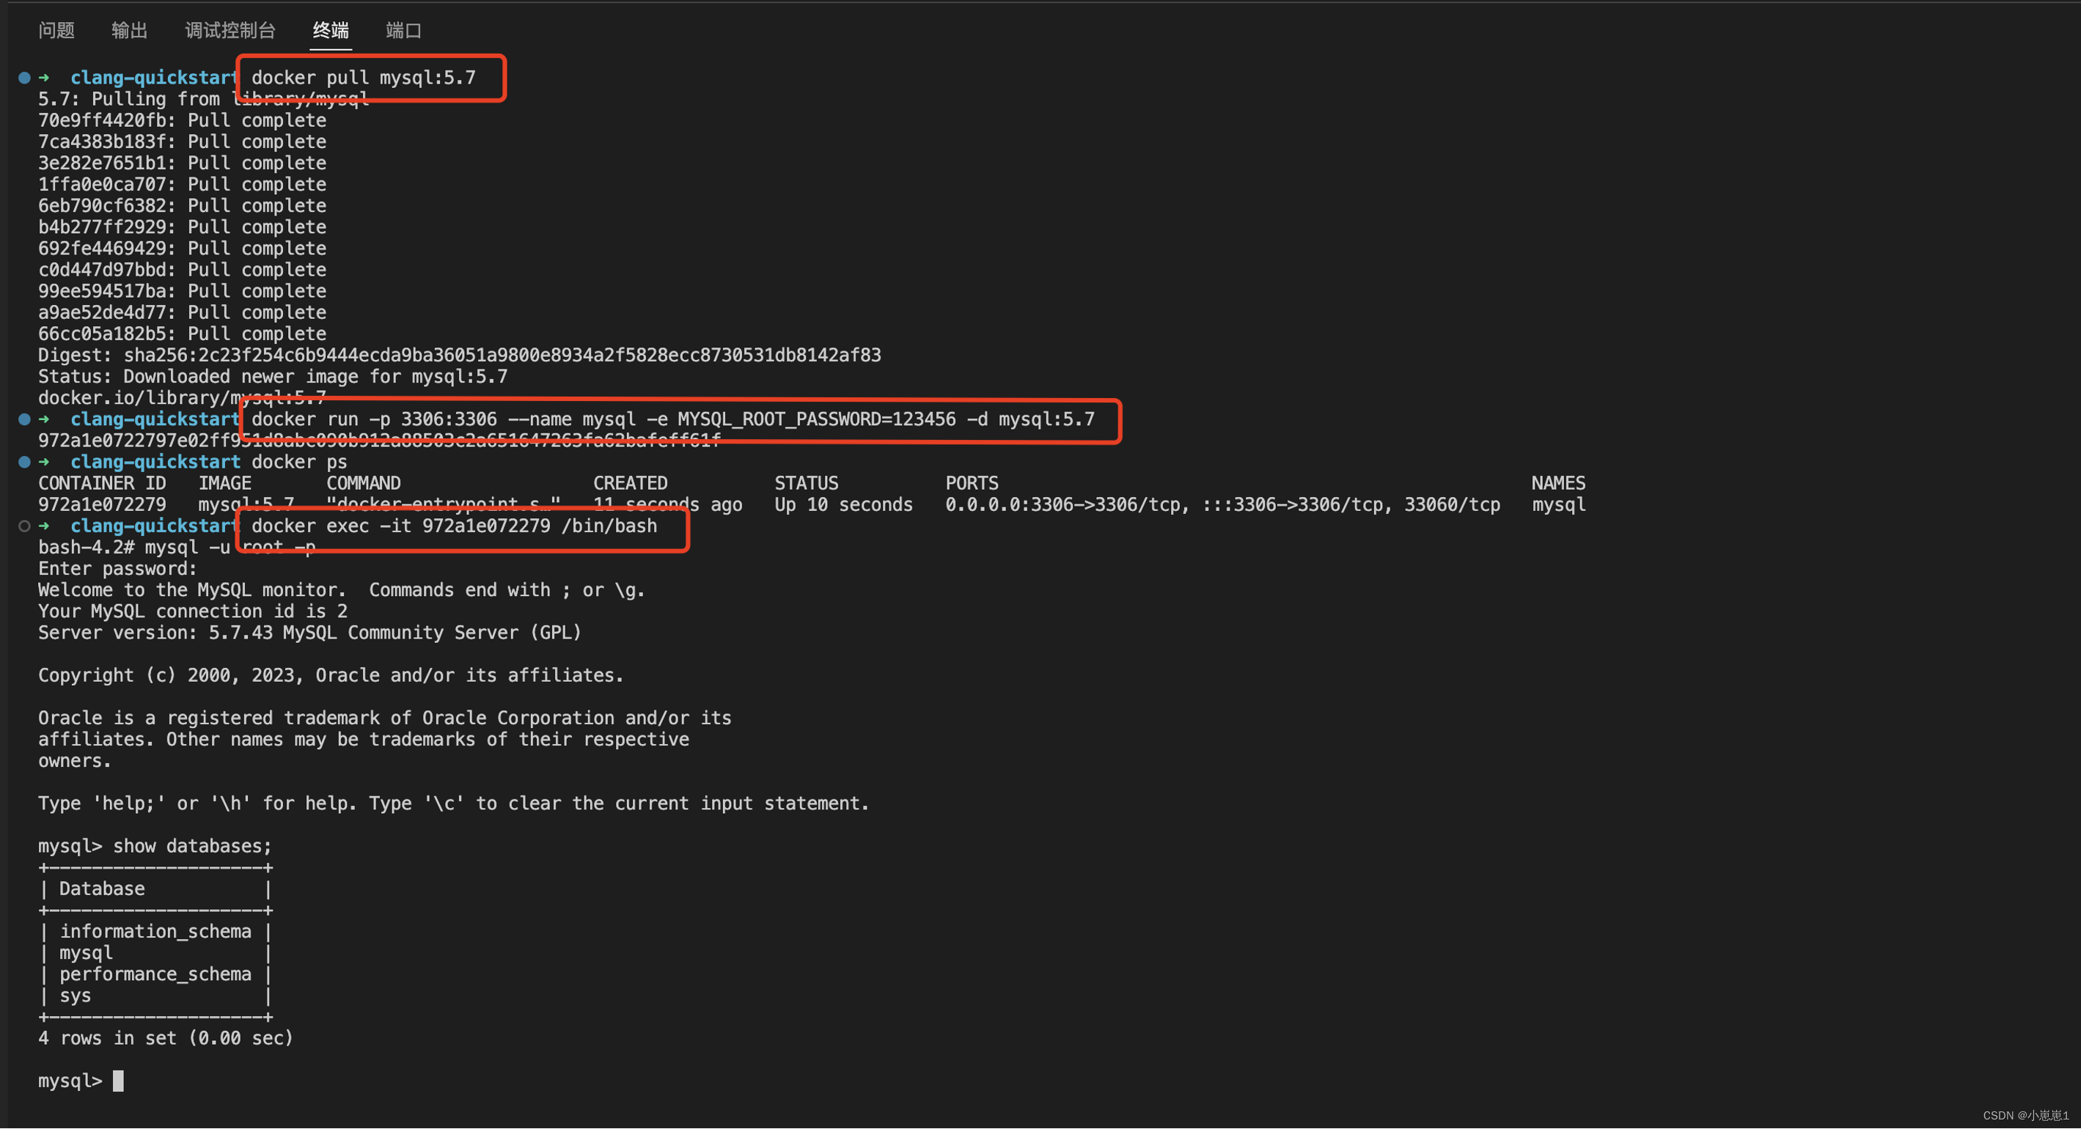Image resolution: width=2081 pixels, height=1129 pixels.
Task: Select the 终端 tab
Action: tap(331, 31)
